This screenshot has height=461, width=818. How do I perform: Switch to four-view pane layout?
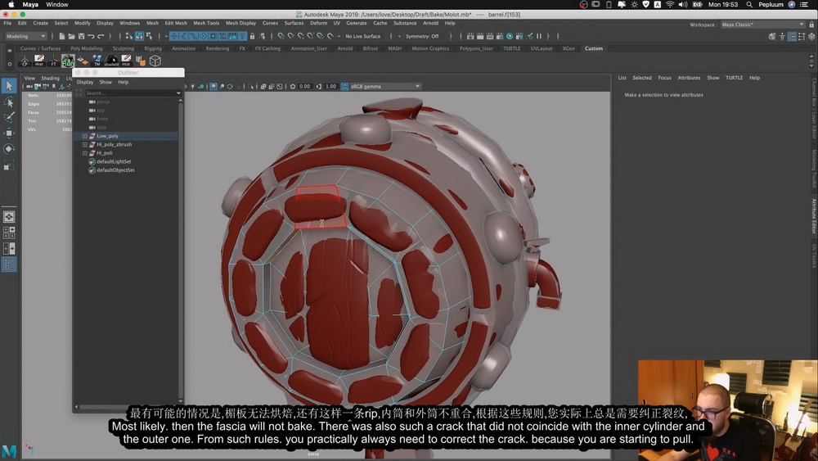[9, 233]
